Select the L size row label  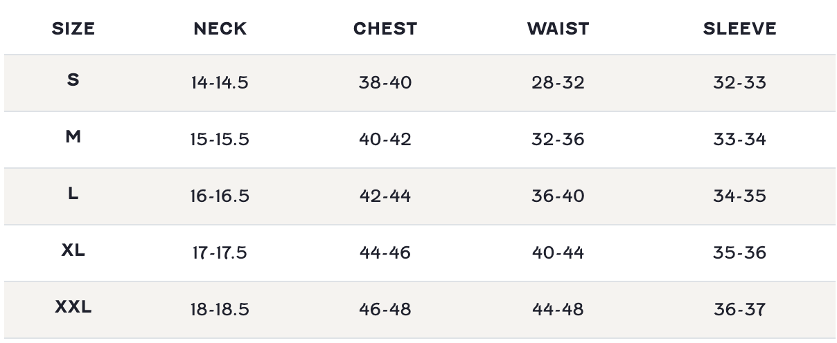coord(73,194)
